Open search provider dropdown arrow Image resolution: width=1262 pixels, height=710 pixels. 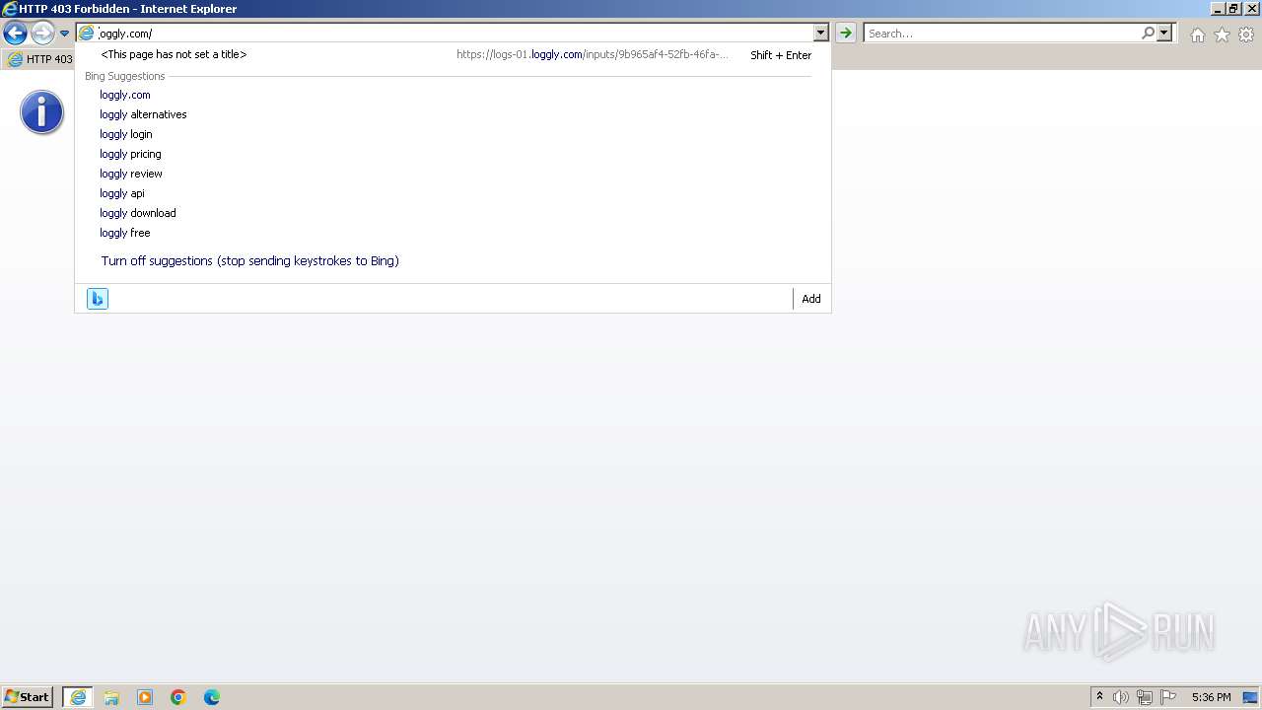coord(1164,33)
